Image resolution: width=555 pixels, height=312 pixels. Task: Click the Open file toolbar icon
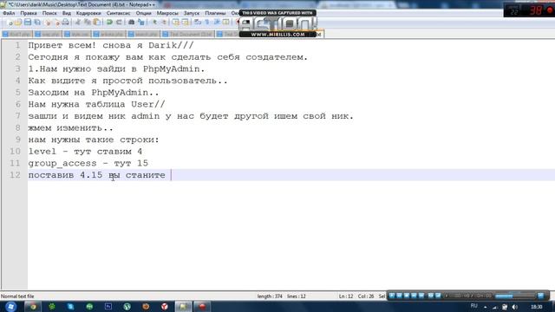pyautogui.click(x=18, y=23)
